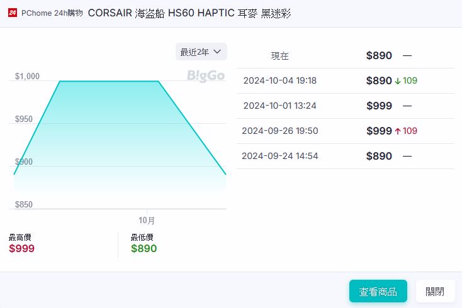Click the BigGo watermark logo
Viewport: 462px width, 308px height.
[205, 76]
